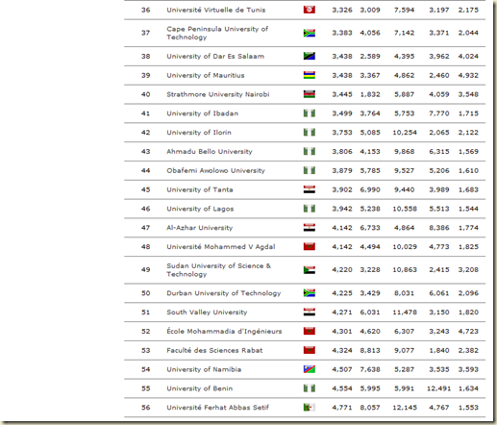The height and width of the screenshot is (425, 497).
Task: Open University of Tanta link
Action: pyautogui.click(x=200, y=189)
